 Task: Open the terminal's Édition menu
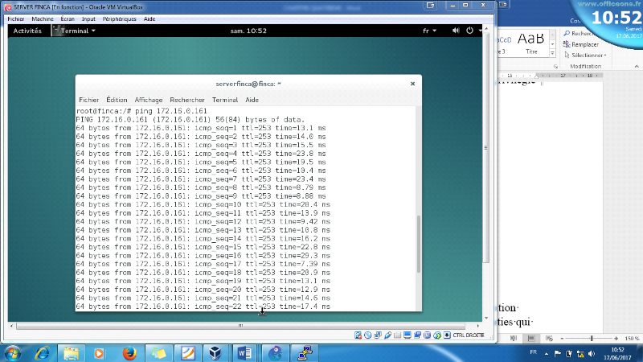[x=117, y=100]
